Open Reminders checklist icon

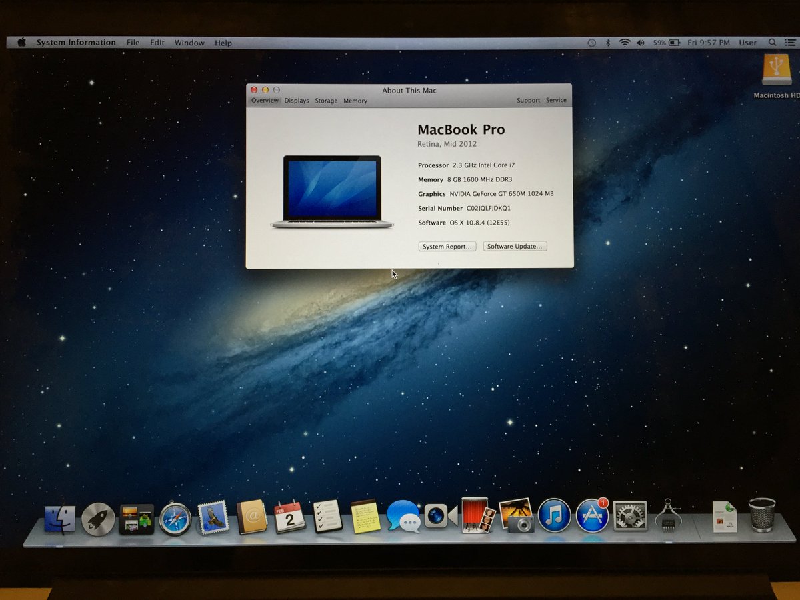327,517
